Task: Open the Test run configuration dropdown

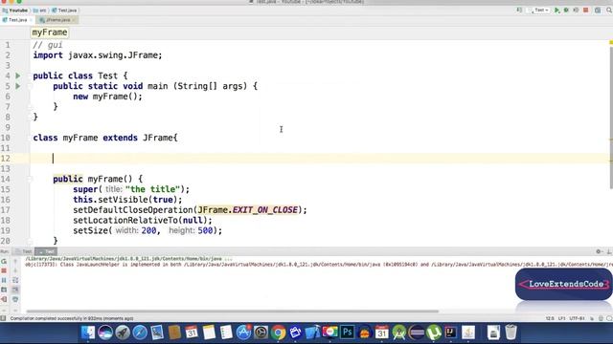Action: (540, 11)
